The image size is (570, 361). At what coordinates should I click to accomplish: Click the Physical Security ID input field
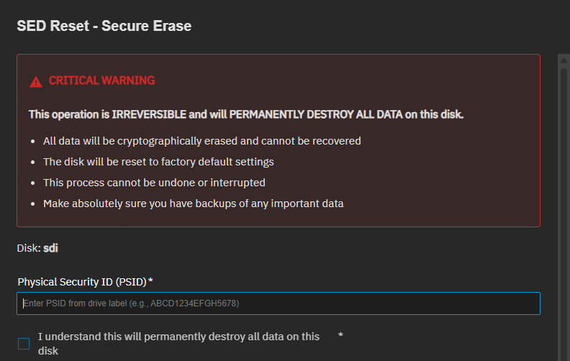coord(278,303)
